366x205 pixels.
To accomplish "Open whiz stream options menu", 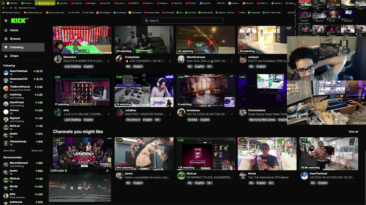I will [x=108, y=114].
